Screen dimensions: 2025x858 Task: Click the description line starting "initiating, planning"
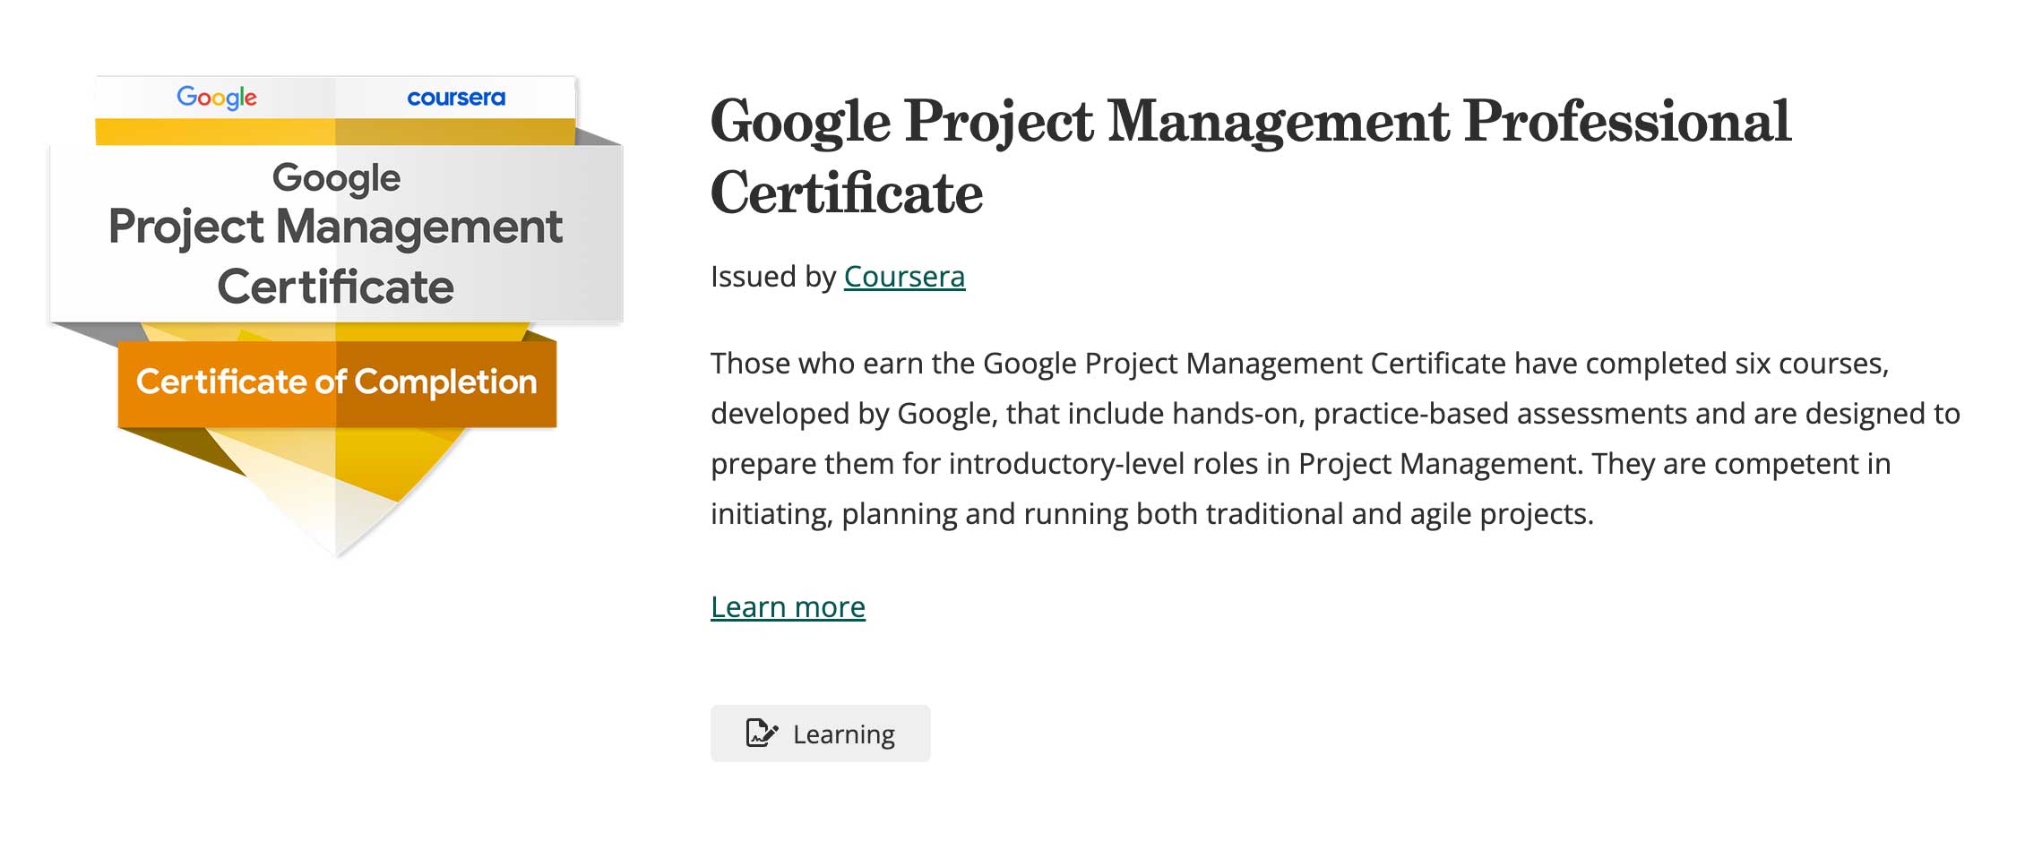[1151, 514]
